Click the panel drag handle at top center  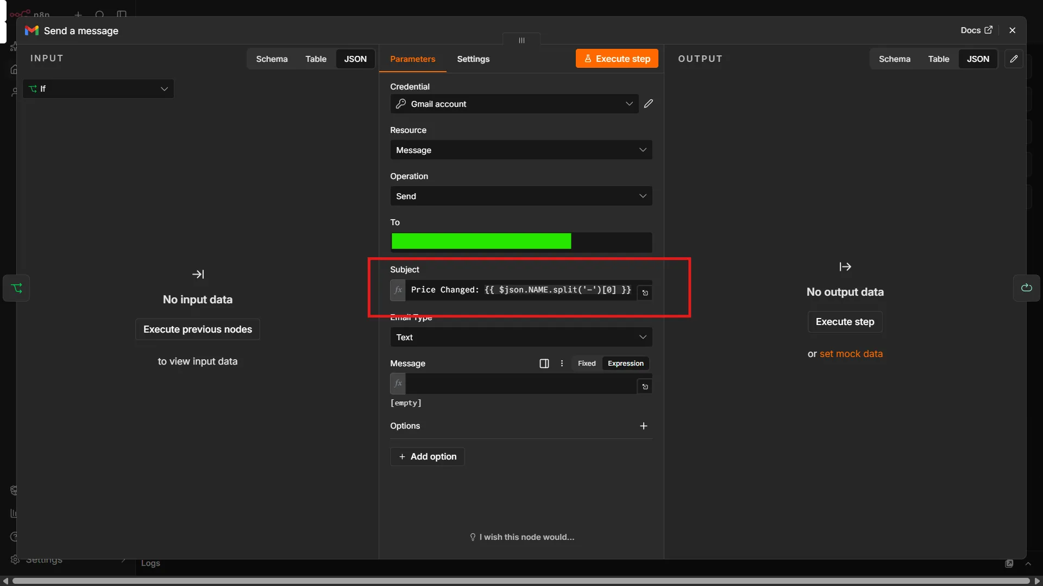coord(521,40)
